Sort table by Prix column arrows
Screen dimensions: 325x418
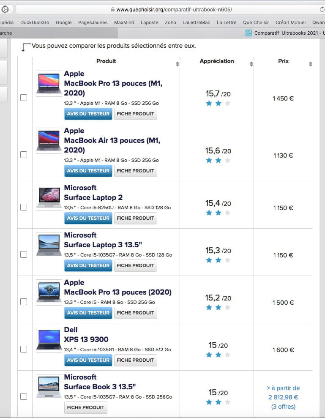tap(310, 64)
